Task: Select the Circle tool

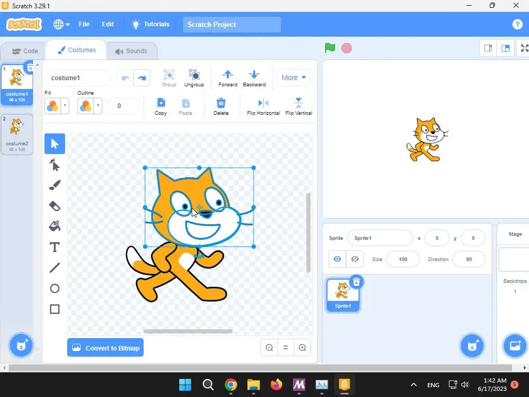Action: [55, 288]
